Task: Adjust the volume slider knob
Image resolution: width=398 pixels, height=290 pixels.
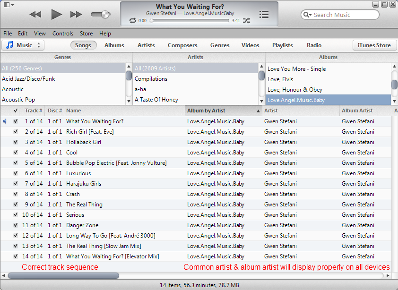Action: point(105,15)
